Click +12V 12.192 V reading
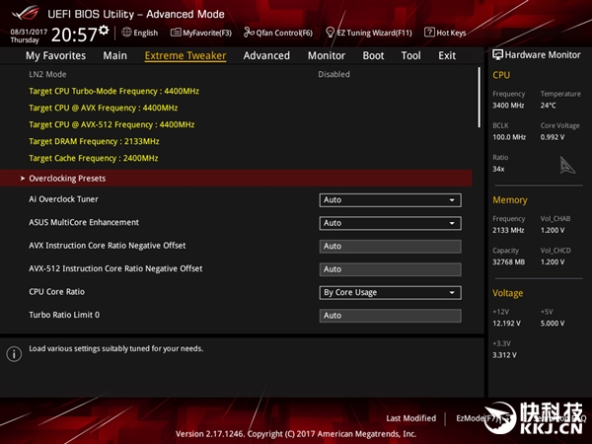Viewport: 592px width, 444px height. coord(506,324)
